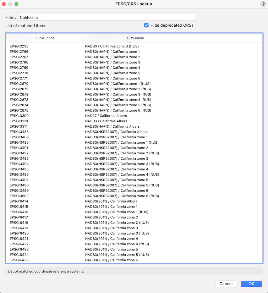Sort list by CRS name column header
The width and height of the screenshot is (268, 293).
point(135,38)
